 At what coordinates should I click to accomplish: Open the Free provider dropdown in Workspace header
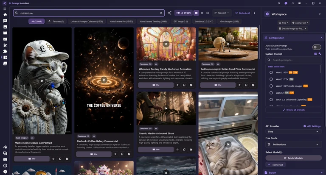click(x=283, y=23)
